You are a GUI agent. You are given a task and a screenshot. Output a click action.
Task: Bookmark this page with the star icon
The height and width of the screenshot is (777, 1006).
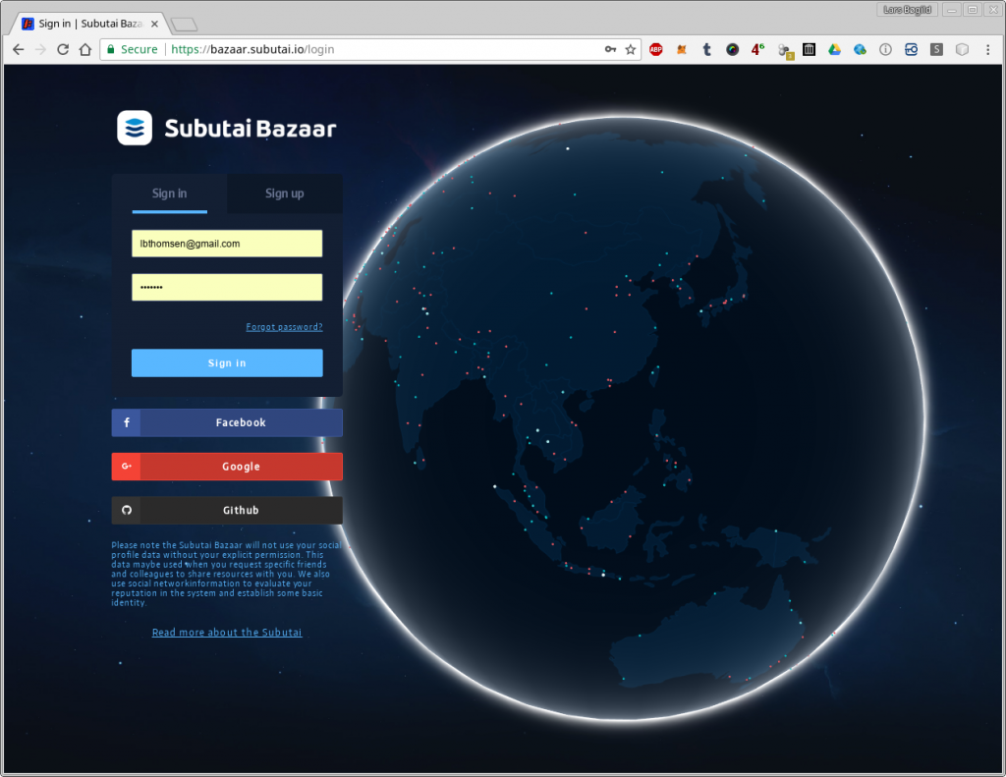click(x=631, y=49)
